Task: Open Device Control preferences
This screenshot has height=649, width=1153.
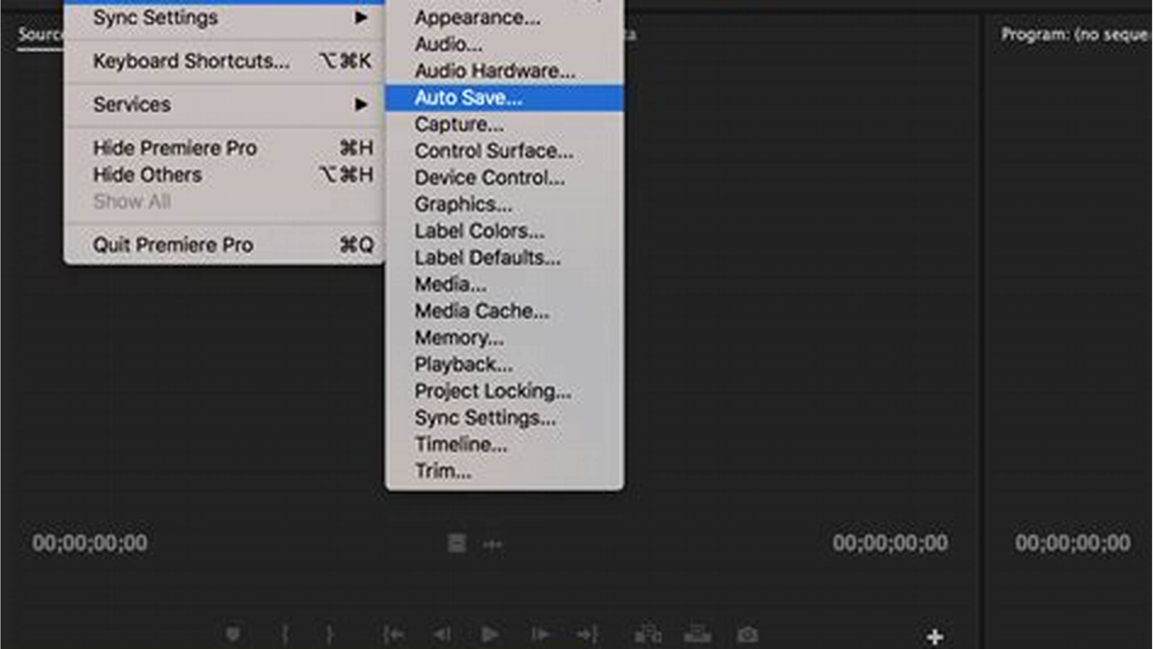Action: coord(505,178)
